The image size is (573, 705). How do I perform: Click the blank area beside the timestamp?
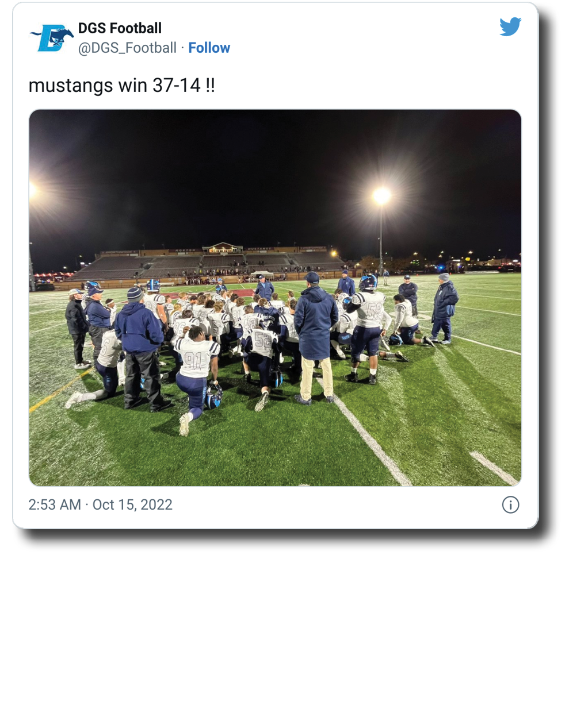pos(337,504)
